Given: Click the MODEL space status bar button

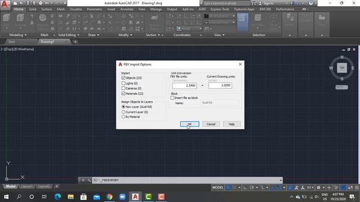Looking at the screenshot, I should tap(218, 187).
